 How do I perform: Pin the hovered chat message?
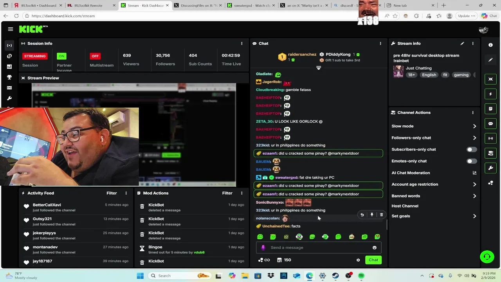372,215
